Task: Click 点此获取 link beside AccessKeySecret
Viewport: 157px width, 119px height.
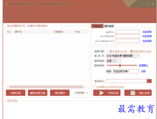Action: pos(147,41)
